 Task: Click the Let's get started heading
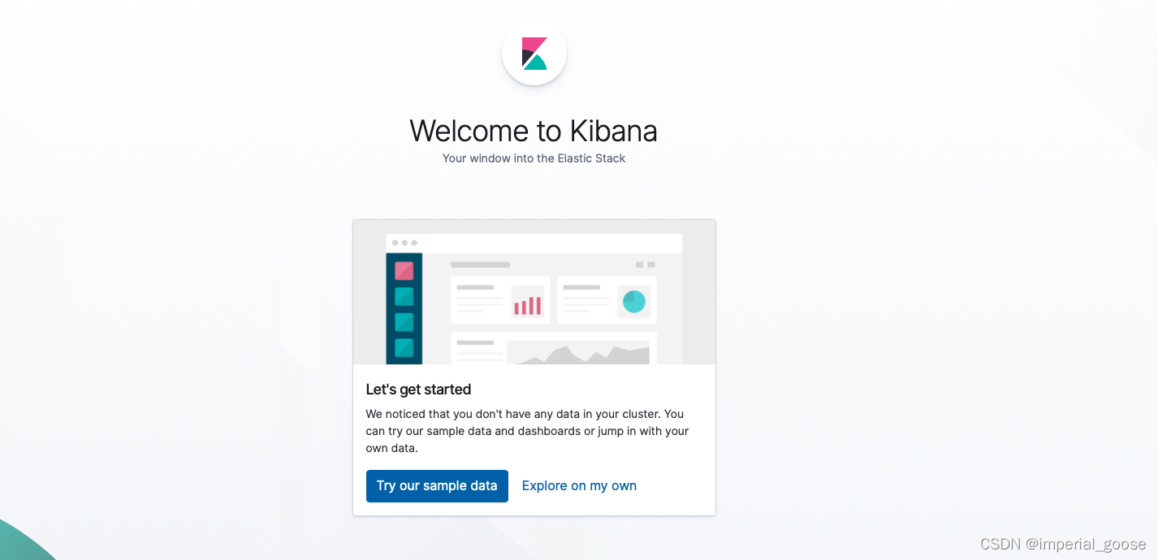[418, 390]
